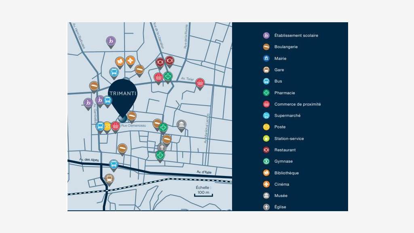Click the 'Av. des Alpes' street label
414x233 pixels.
click(89, 159)
